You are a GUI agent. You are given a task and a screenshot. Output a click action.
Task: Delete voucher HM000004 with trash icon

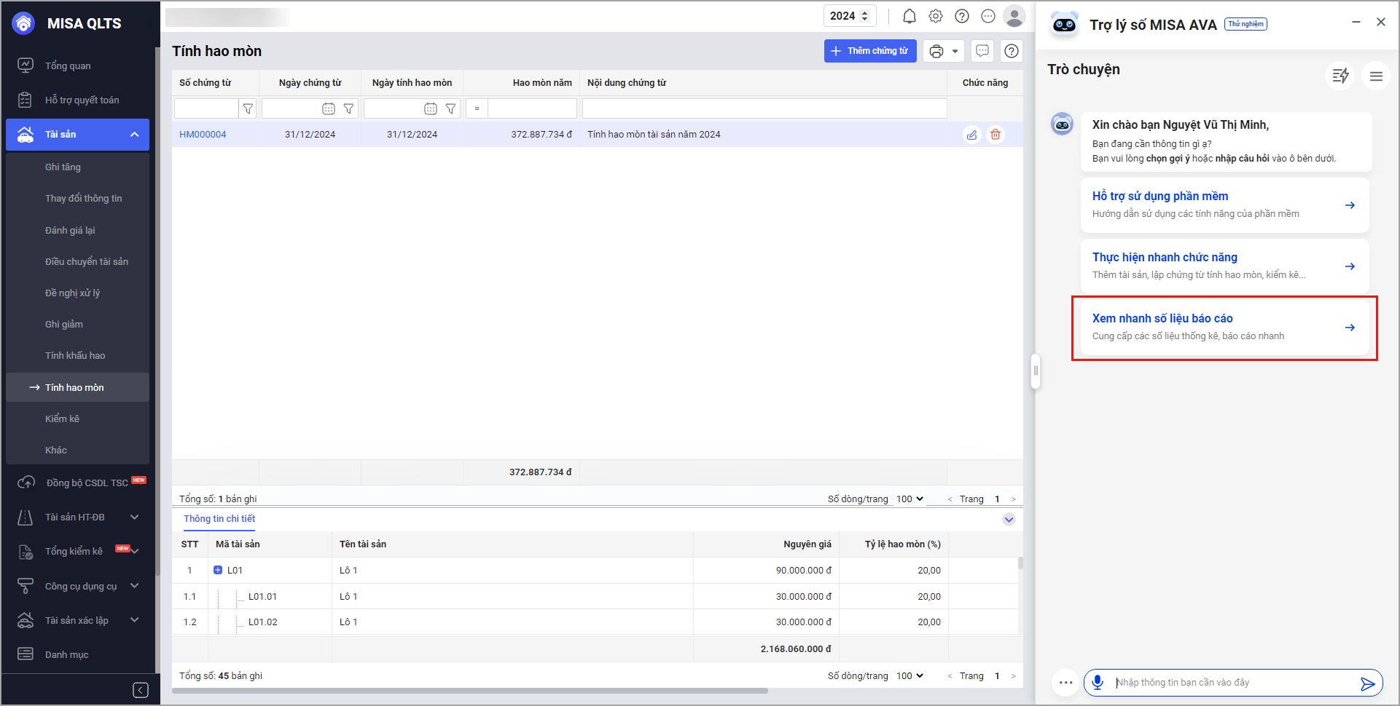pos(996,135)
